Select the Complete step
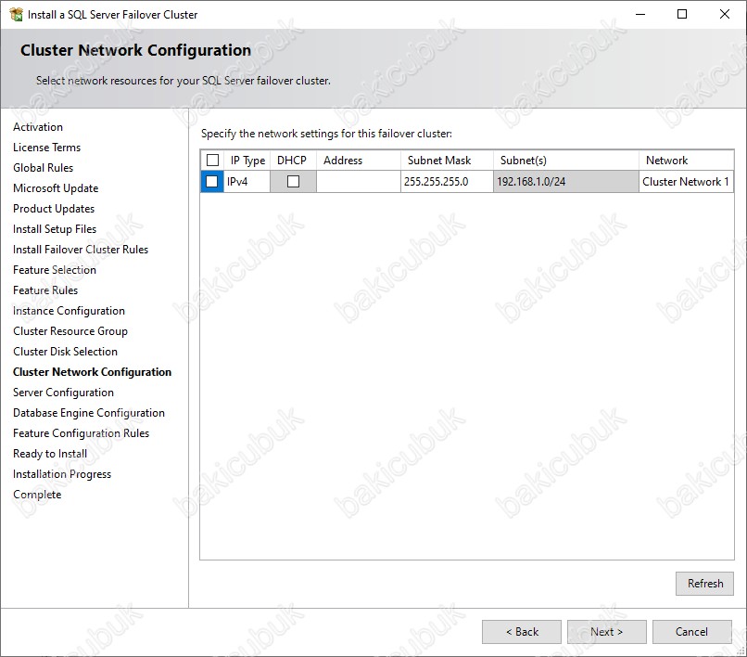The width and height of the screenshot is (747, 657). click(37, 495)
